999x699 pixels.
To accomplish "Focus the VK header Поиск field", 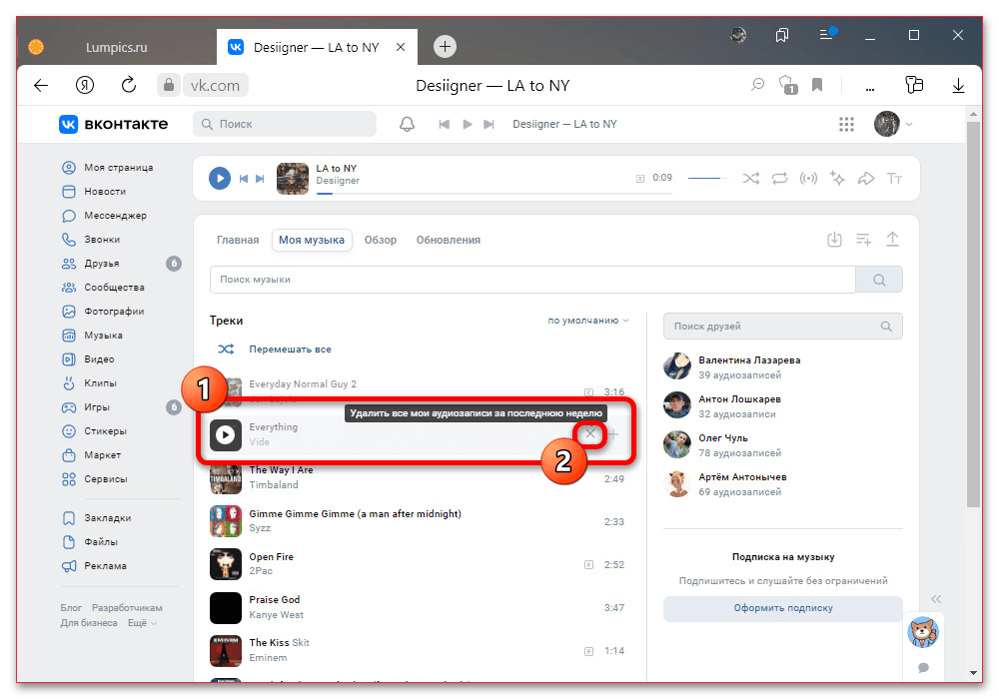I will point(285,124).
